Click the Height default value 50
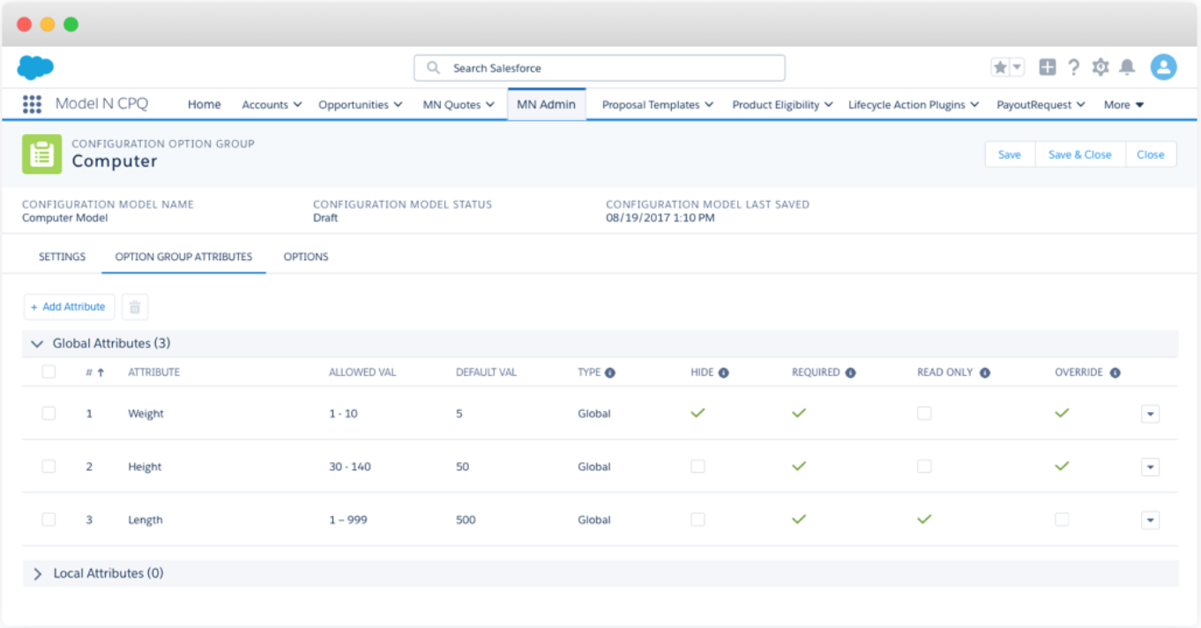Screen dimensions: 1201x628 (x=463, y=467)
